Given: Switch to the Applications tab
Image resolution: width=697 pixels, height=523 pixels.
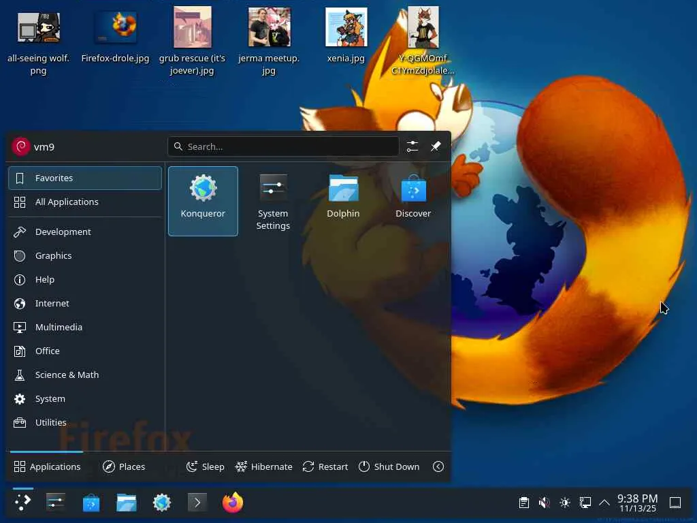Looking at the screenshot, I should 47,466.
